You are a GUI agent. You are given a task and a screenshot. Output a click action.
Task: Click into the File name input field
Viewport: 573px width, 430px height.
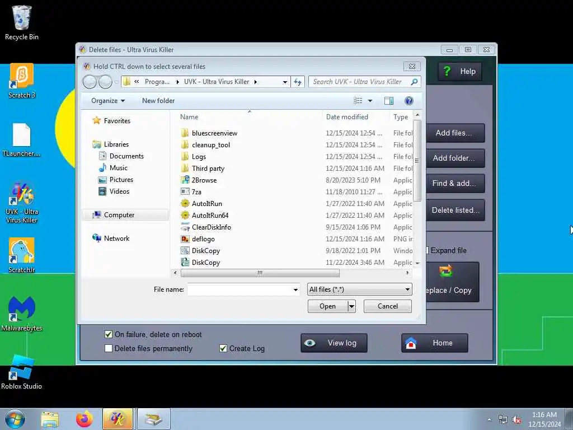tap(239, 289)
